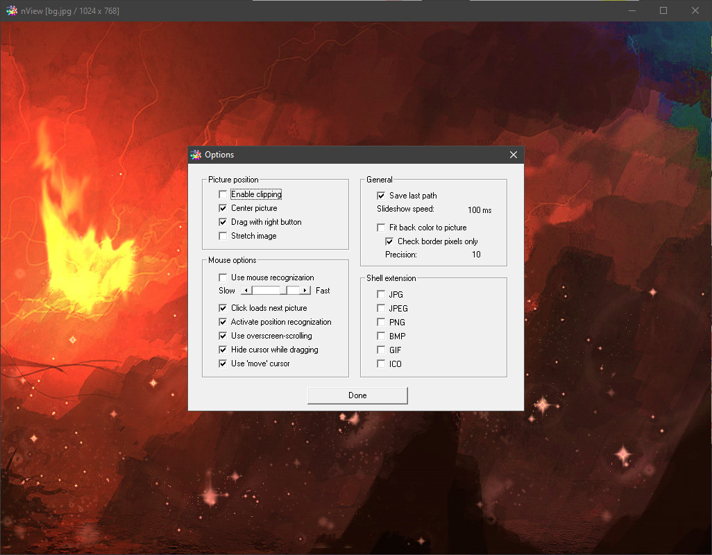Click the 100 ms slideshow speed value
This screenshot has width=712, height=555.
point(479,210)
